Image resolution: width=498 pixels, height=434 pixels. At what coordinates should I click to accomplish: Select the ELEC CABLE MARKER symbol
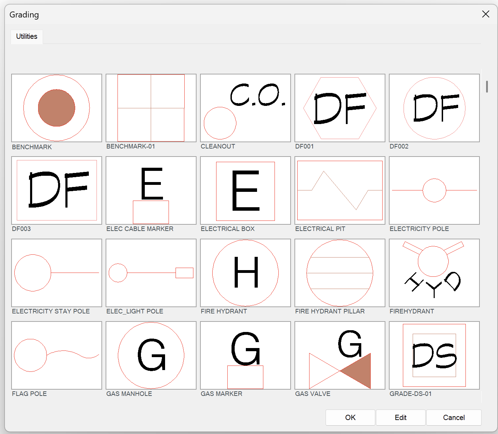(151, 190)
